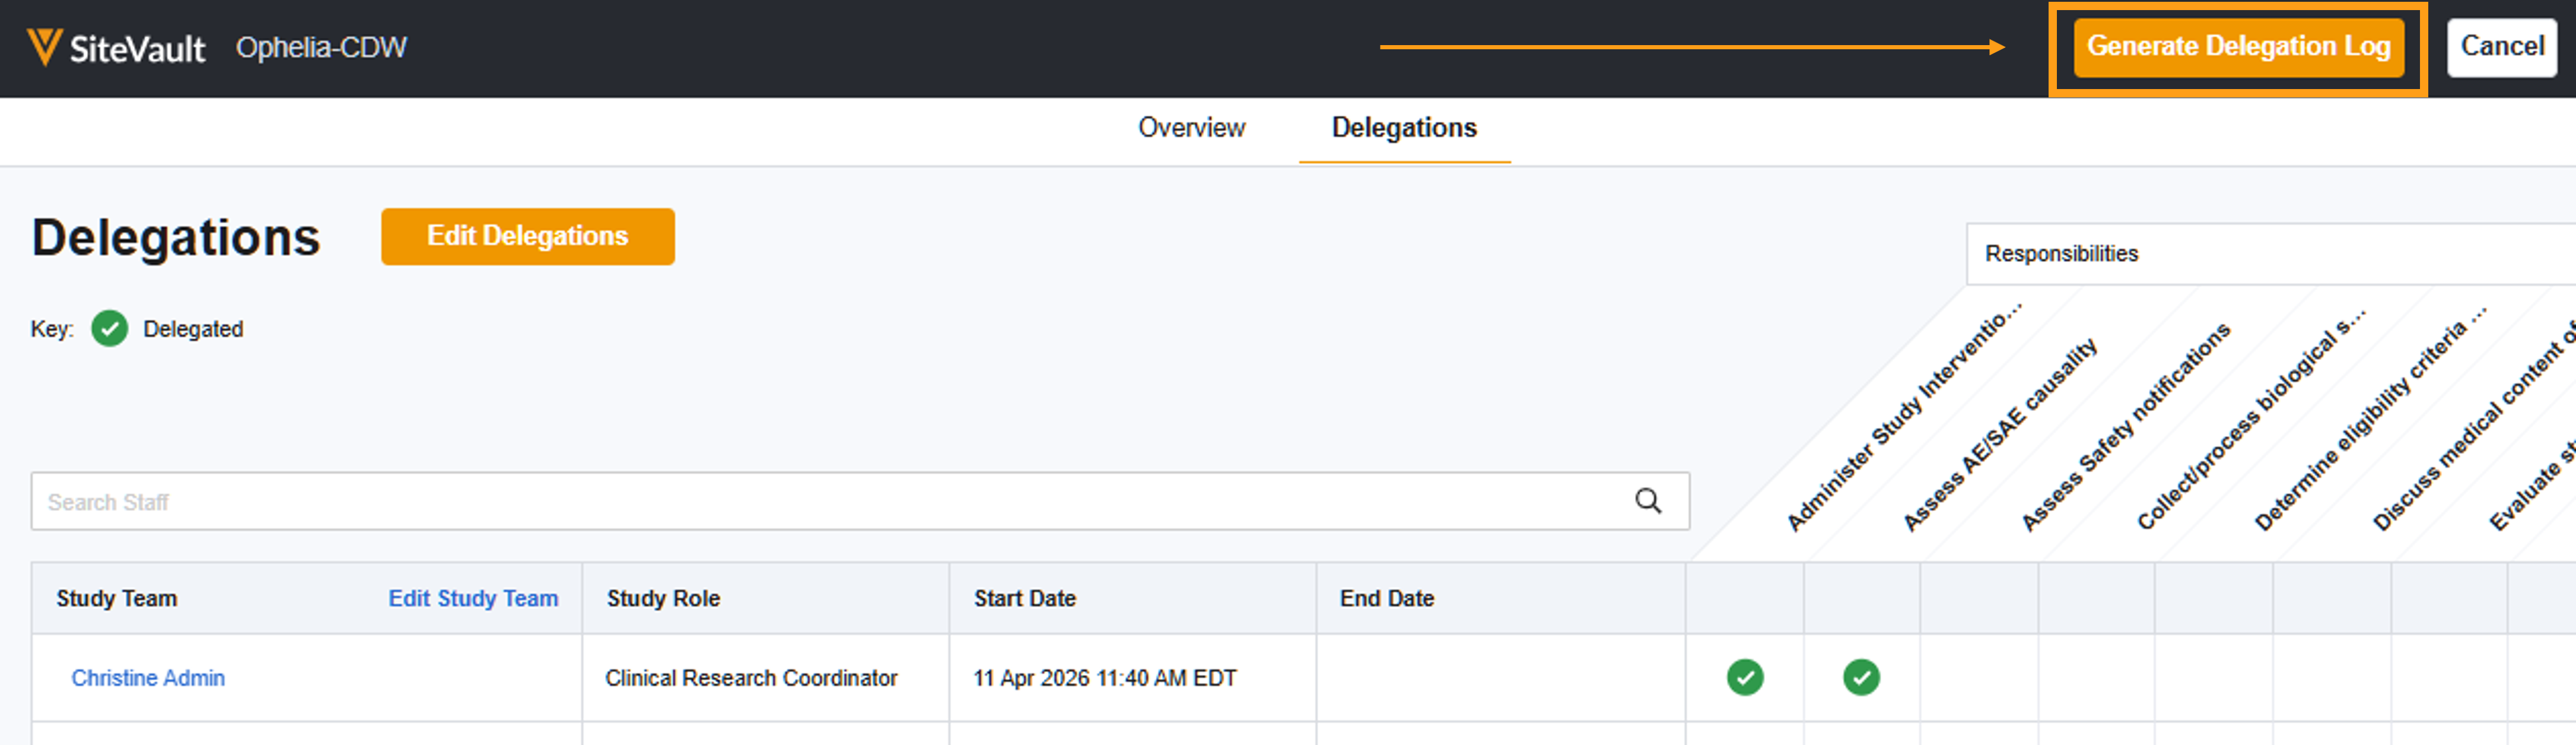Click the Cancel button

click(x=2501, y=47)
